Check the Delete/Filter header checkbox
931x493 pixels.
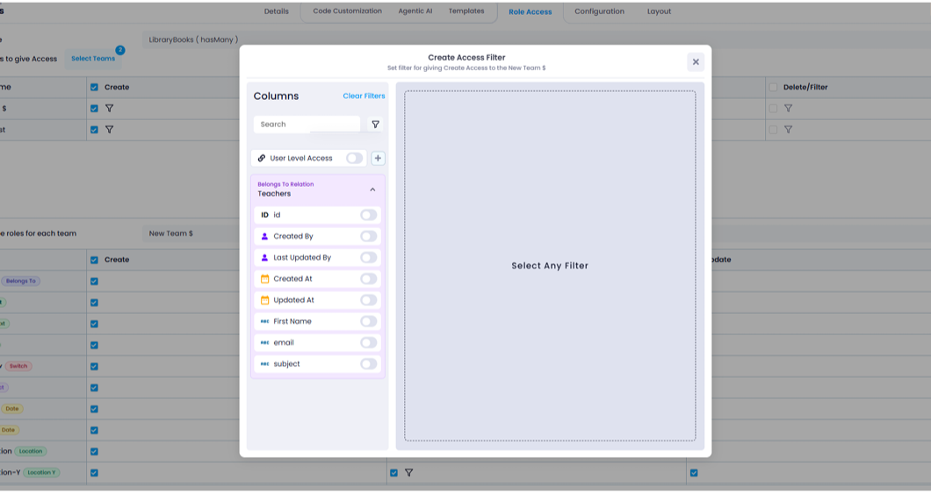[773, 87]
